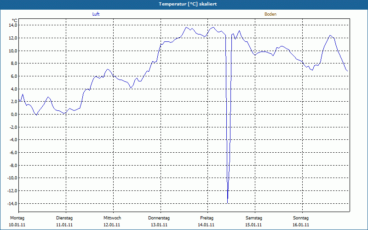
Task: Select the '-4,0' y-axis label
Action: (x=13, y=140)
